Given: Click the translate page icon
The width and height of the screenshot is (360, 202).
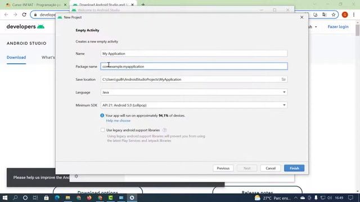Looking at the screenshot, I should pyautogui.click(x=325, y=15).
